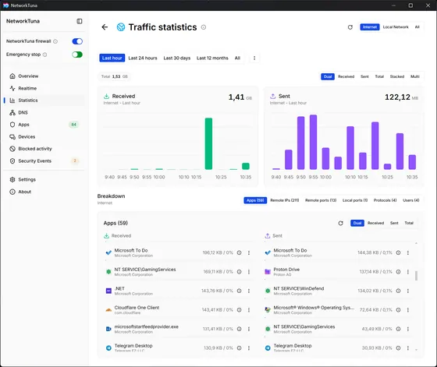The width and height of the screenshot is (437, 367).
Task: Switch breakdown to Remote ports (13)
Action: coord(321,200)
